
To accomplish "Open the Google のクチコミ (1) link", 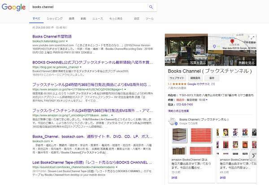I will 201,84.
